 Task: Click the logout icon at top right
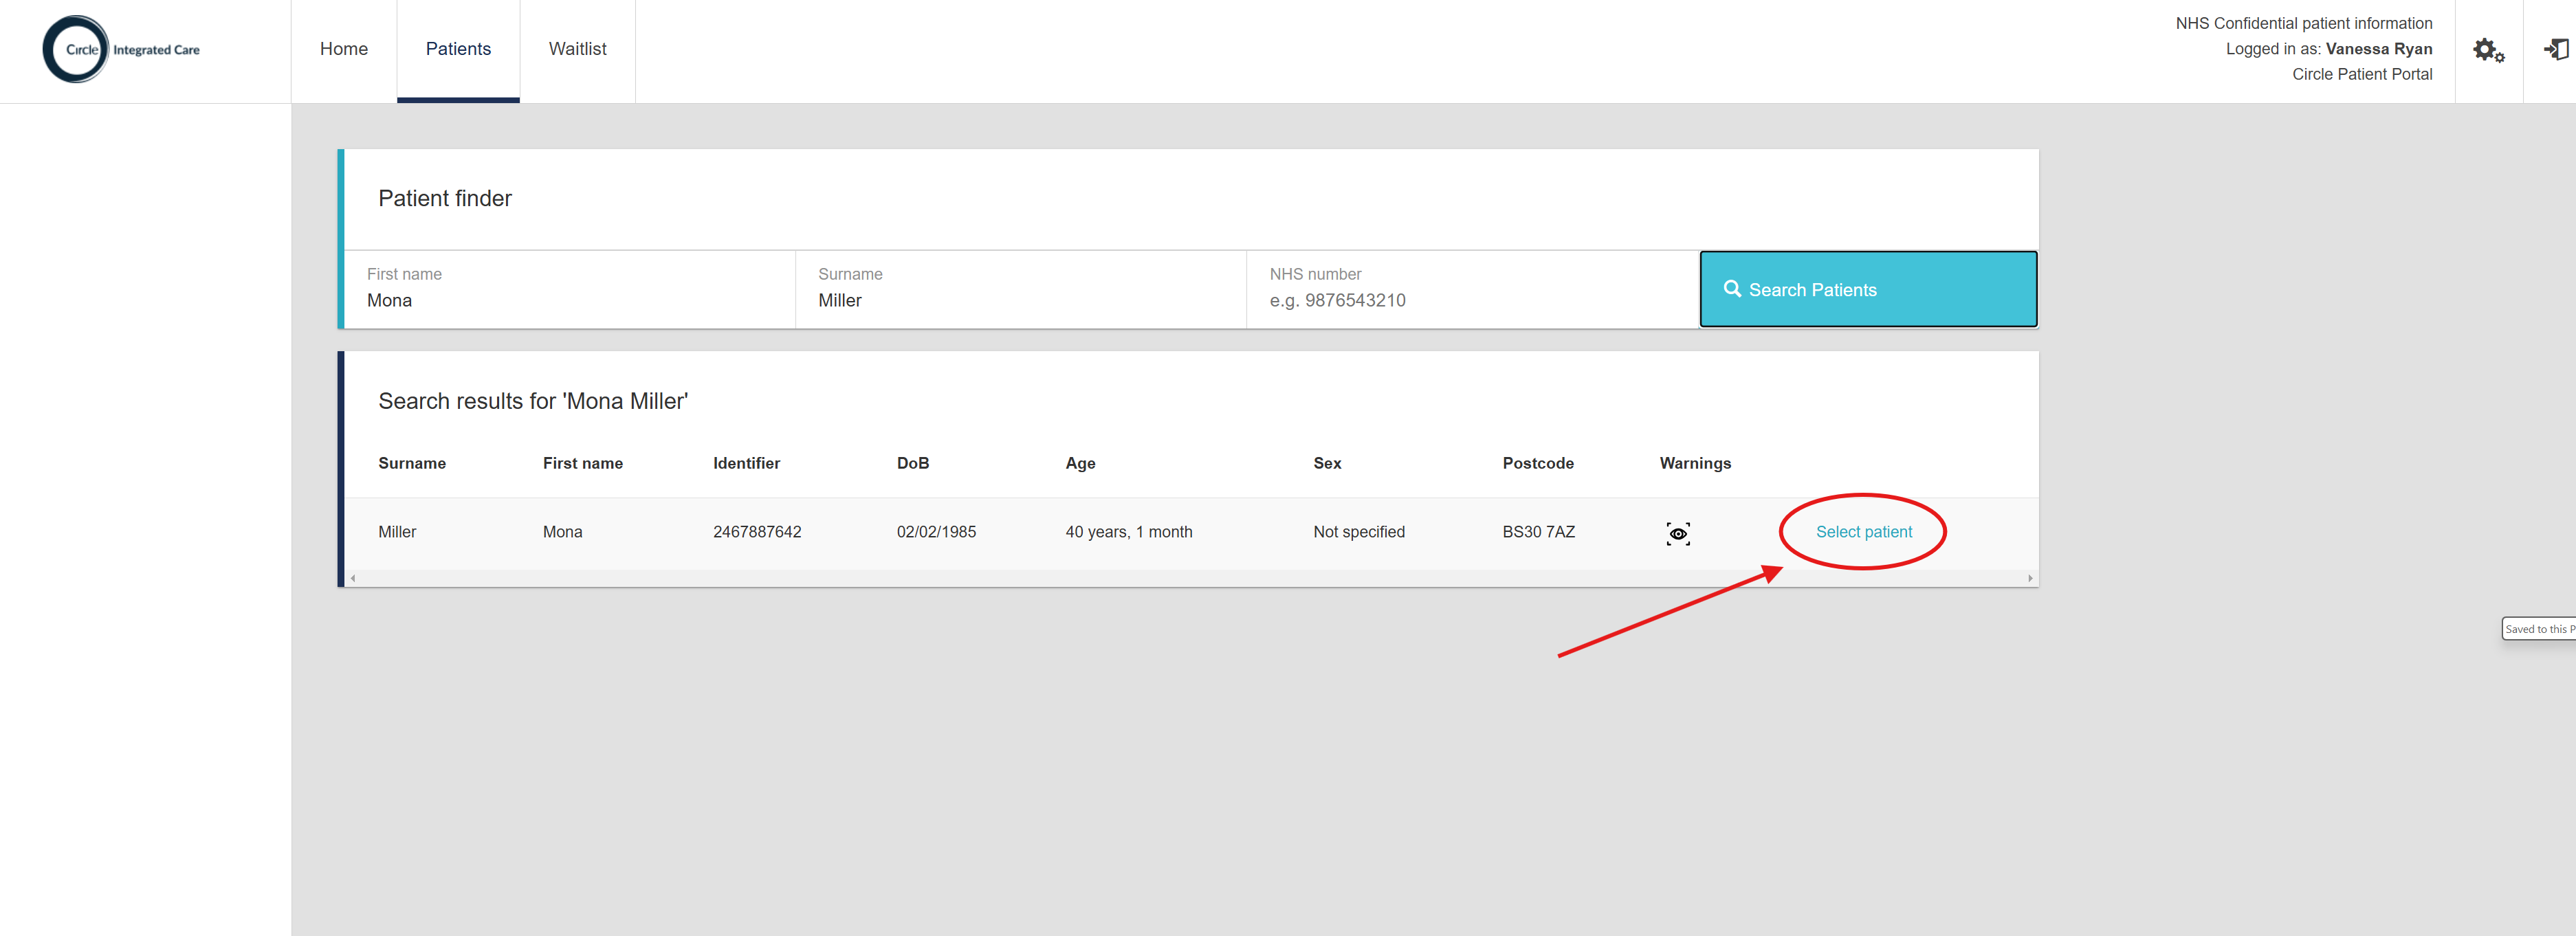coord(2556,50)
